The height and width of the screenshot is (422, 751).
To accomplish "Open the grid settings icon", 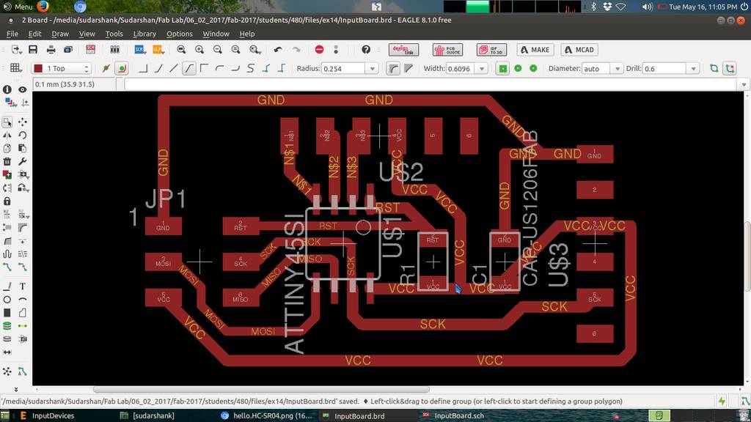I will click(x=16, y=68).
